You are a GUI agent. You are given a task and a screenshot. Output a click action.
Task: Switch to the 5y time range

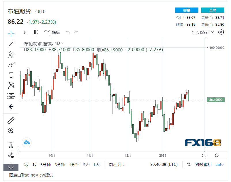pos(26,165)
